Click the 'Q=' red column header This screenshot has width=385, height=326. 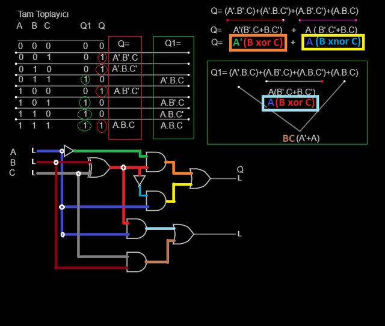pyautogui.click(x=123, y=44)
